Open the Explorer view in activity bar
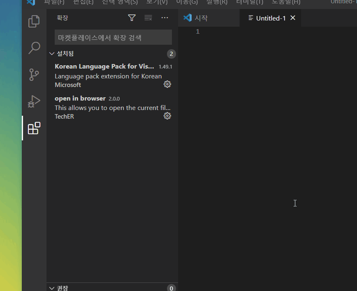357x291 pixels. pos(34,21)
